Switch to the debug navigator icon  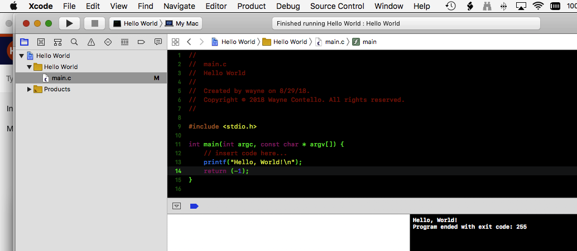(x=124, y=42)
